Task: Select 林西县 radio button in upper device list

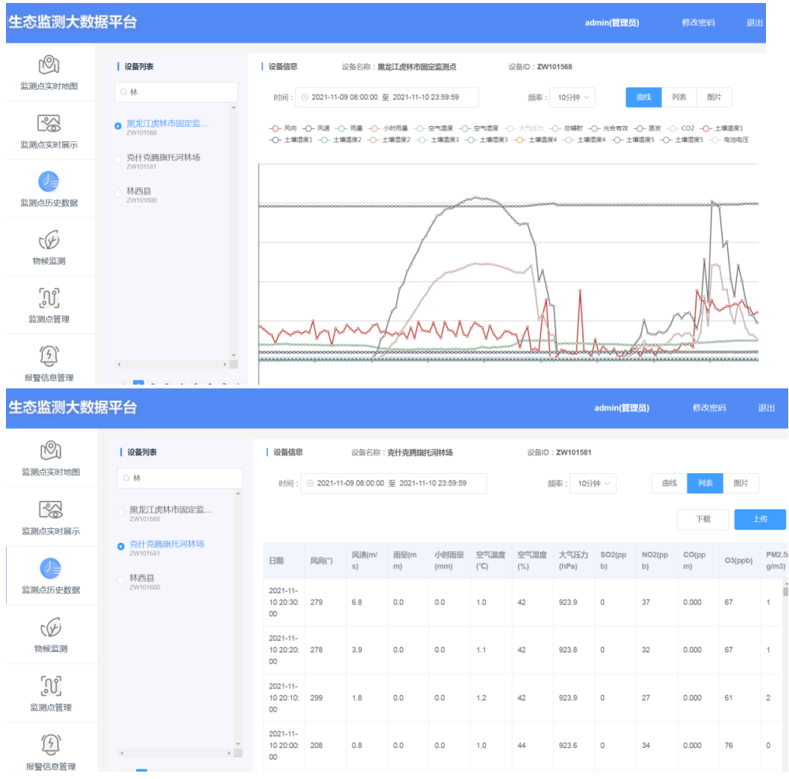Action: point(117,193)
